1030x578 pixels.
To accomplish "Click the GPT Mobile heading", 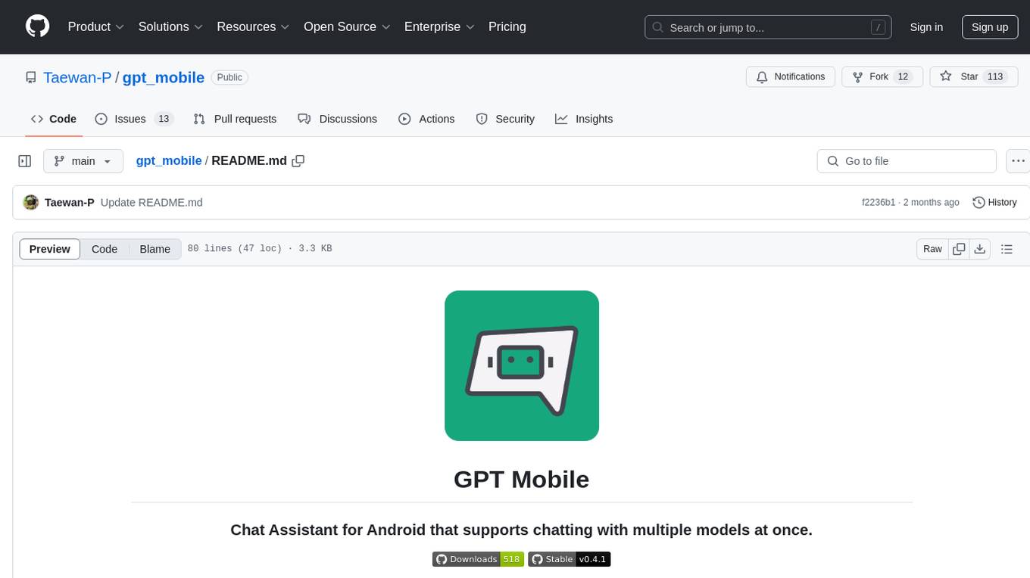I will click(x=521, y=479).
